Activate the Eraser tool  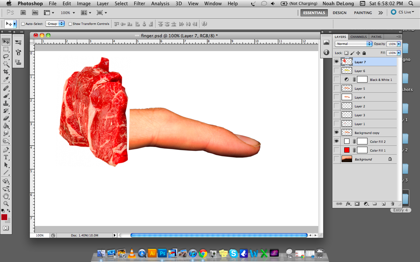point(6,118)
